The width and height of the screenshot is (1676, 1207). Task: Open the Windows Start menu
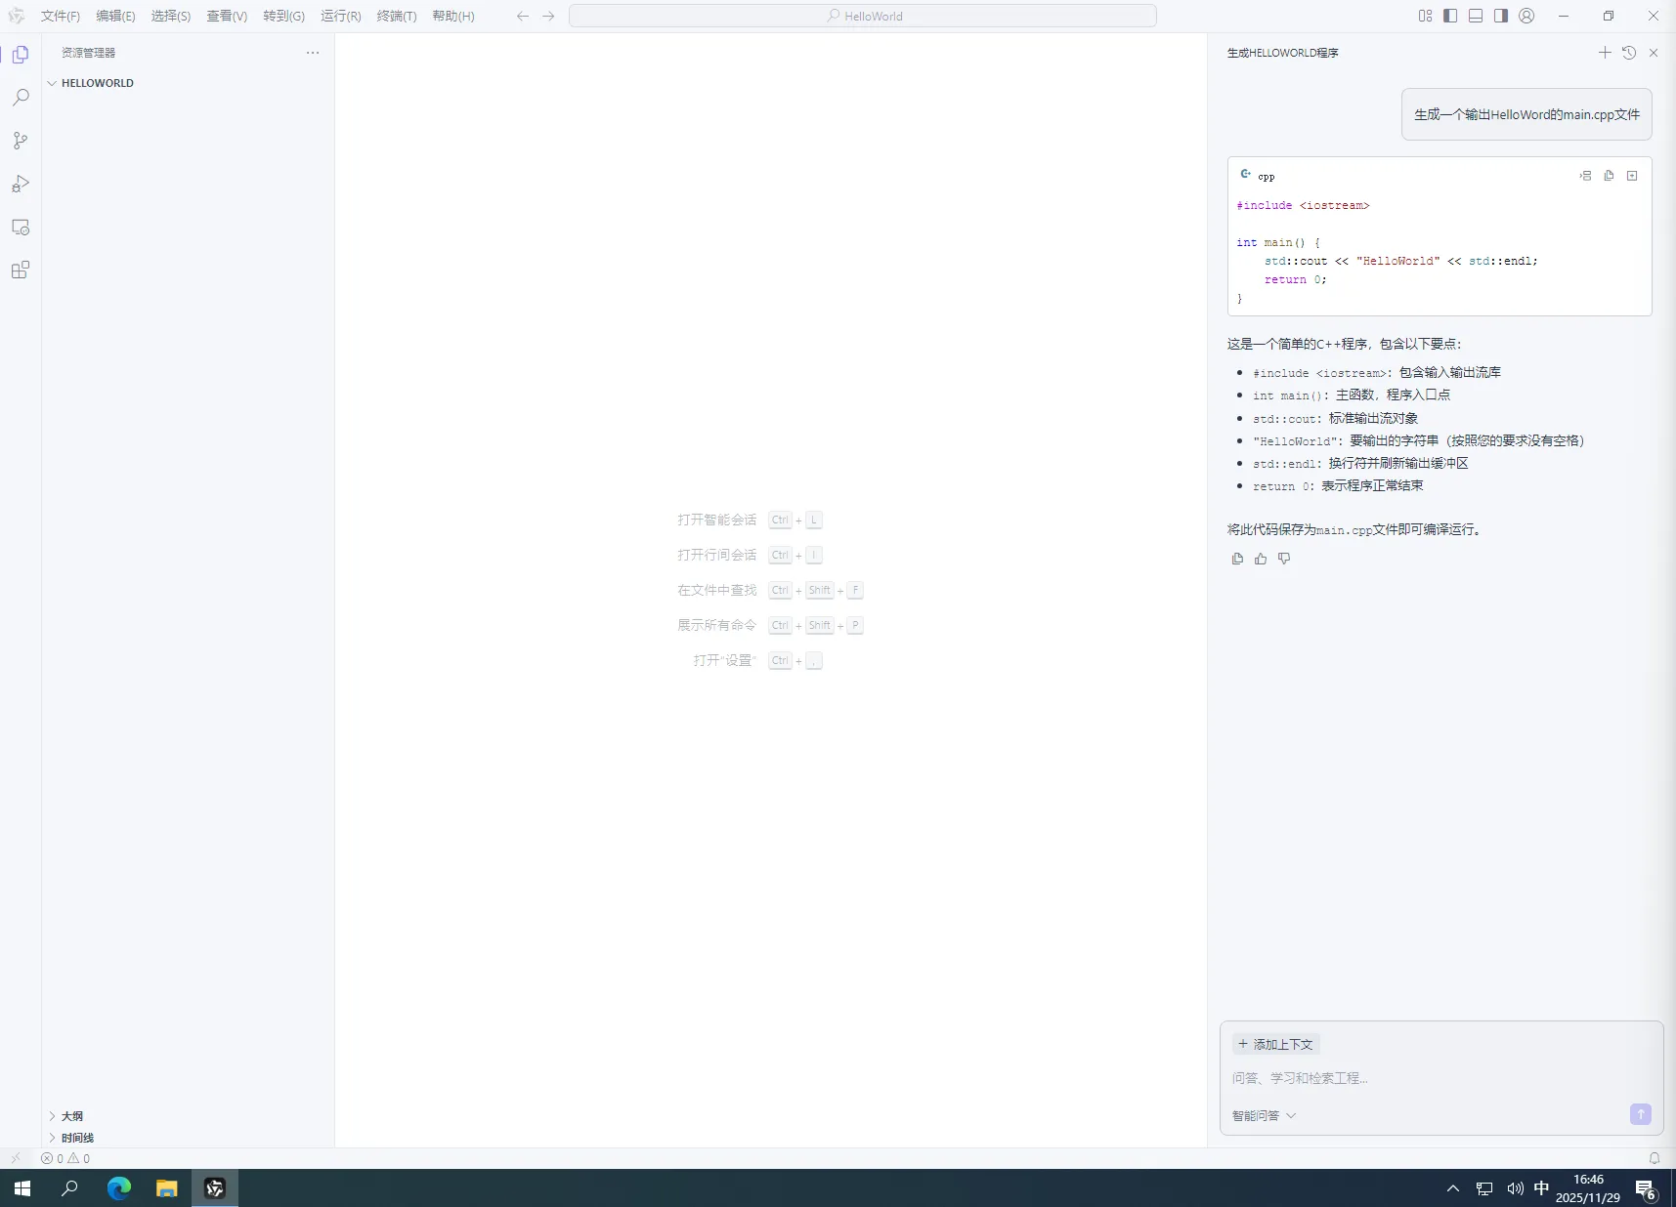(x=22, y=1188)
